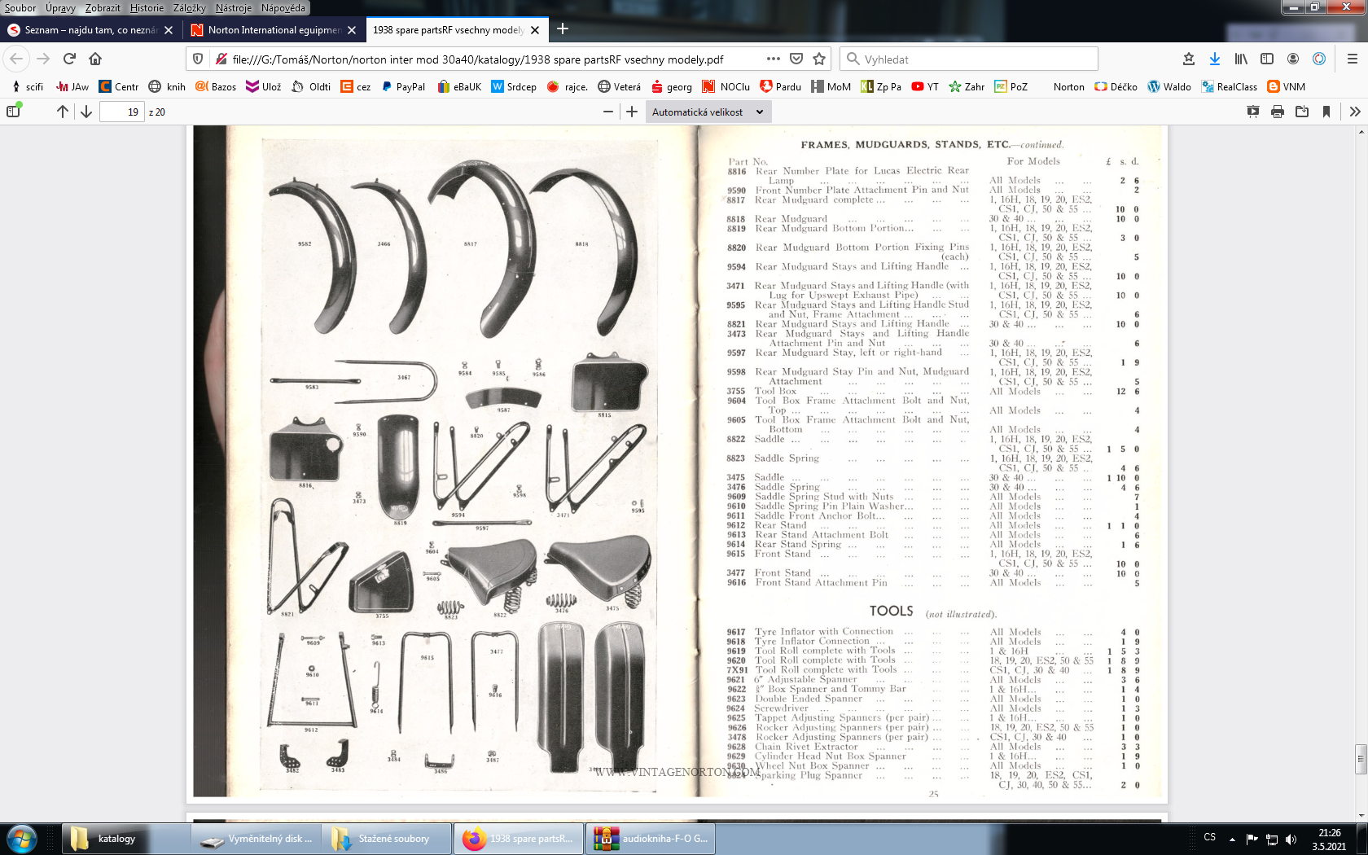Viewport: 1368px width, 855px height.
Task: Switch PDF to presentation mode
Action: [1253, 112]
